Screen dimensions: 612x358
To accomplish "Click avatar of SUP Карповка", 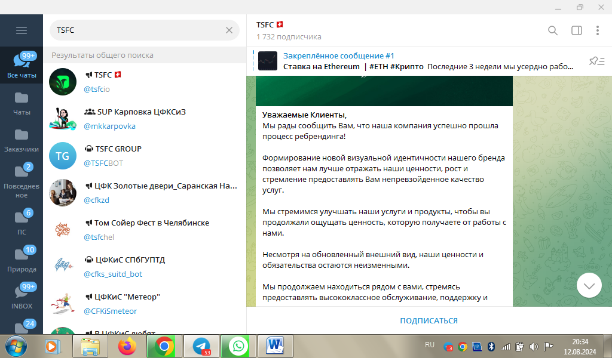I will 62,119.
